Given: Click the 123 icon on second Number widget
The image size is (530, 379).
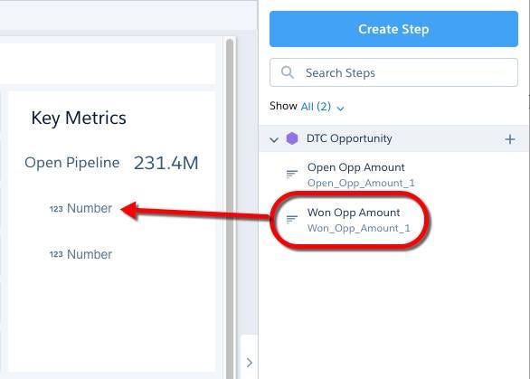Looking at the screenshot, I should [56, 254].
